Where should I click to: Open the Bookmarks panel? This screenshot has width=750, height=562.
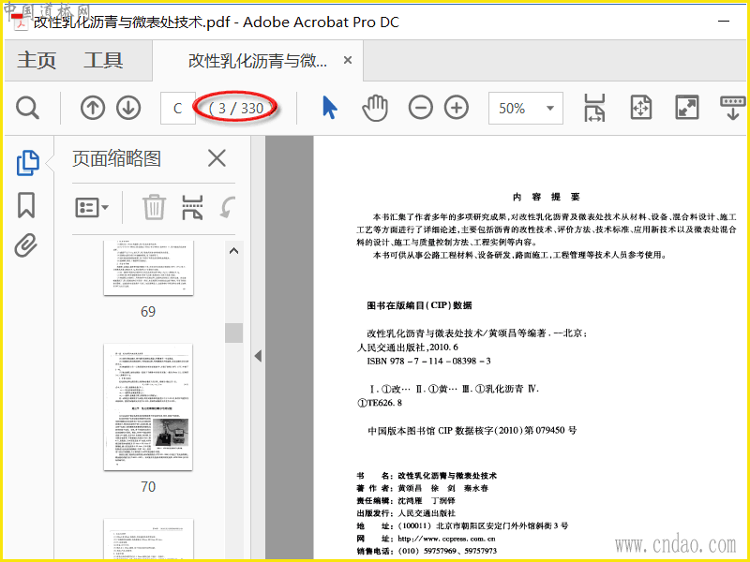coord(26,205)
